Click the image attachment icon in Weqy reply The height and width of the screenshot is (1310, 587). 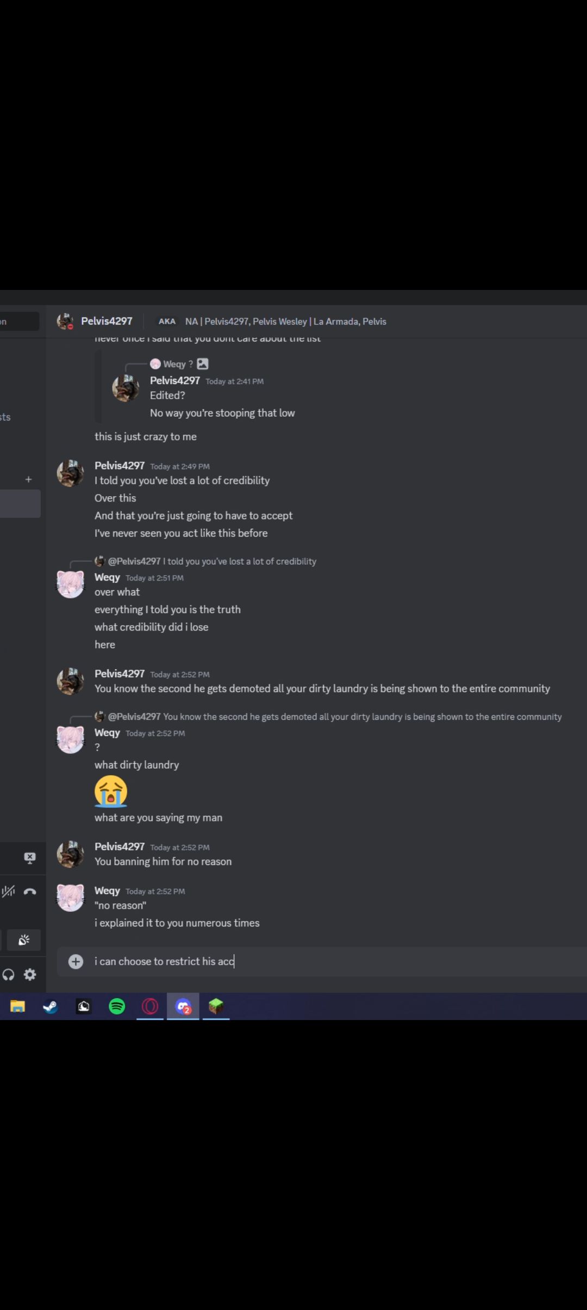203,364
